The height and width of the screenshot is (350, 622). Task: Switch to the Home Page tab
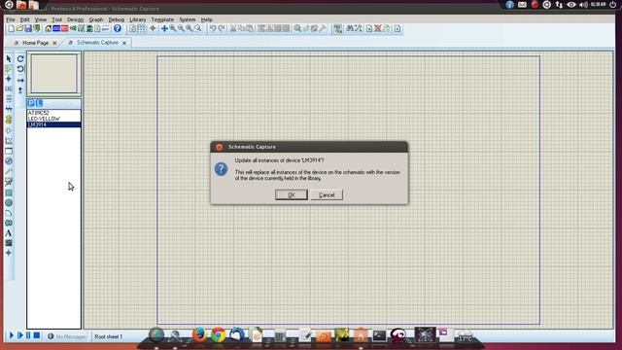[x=35, y=43]
